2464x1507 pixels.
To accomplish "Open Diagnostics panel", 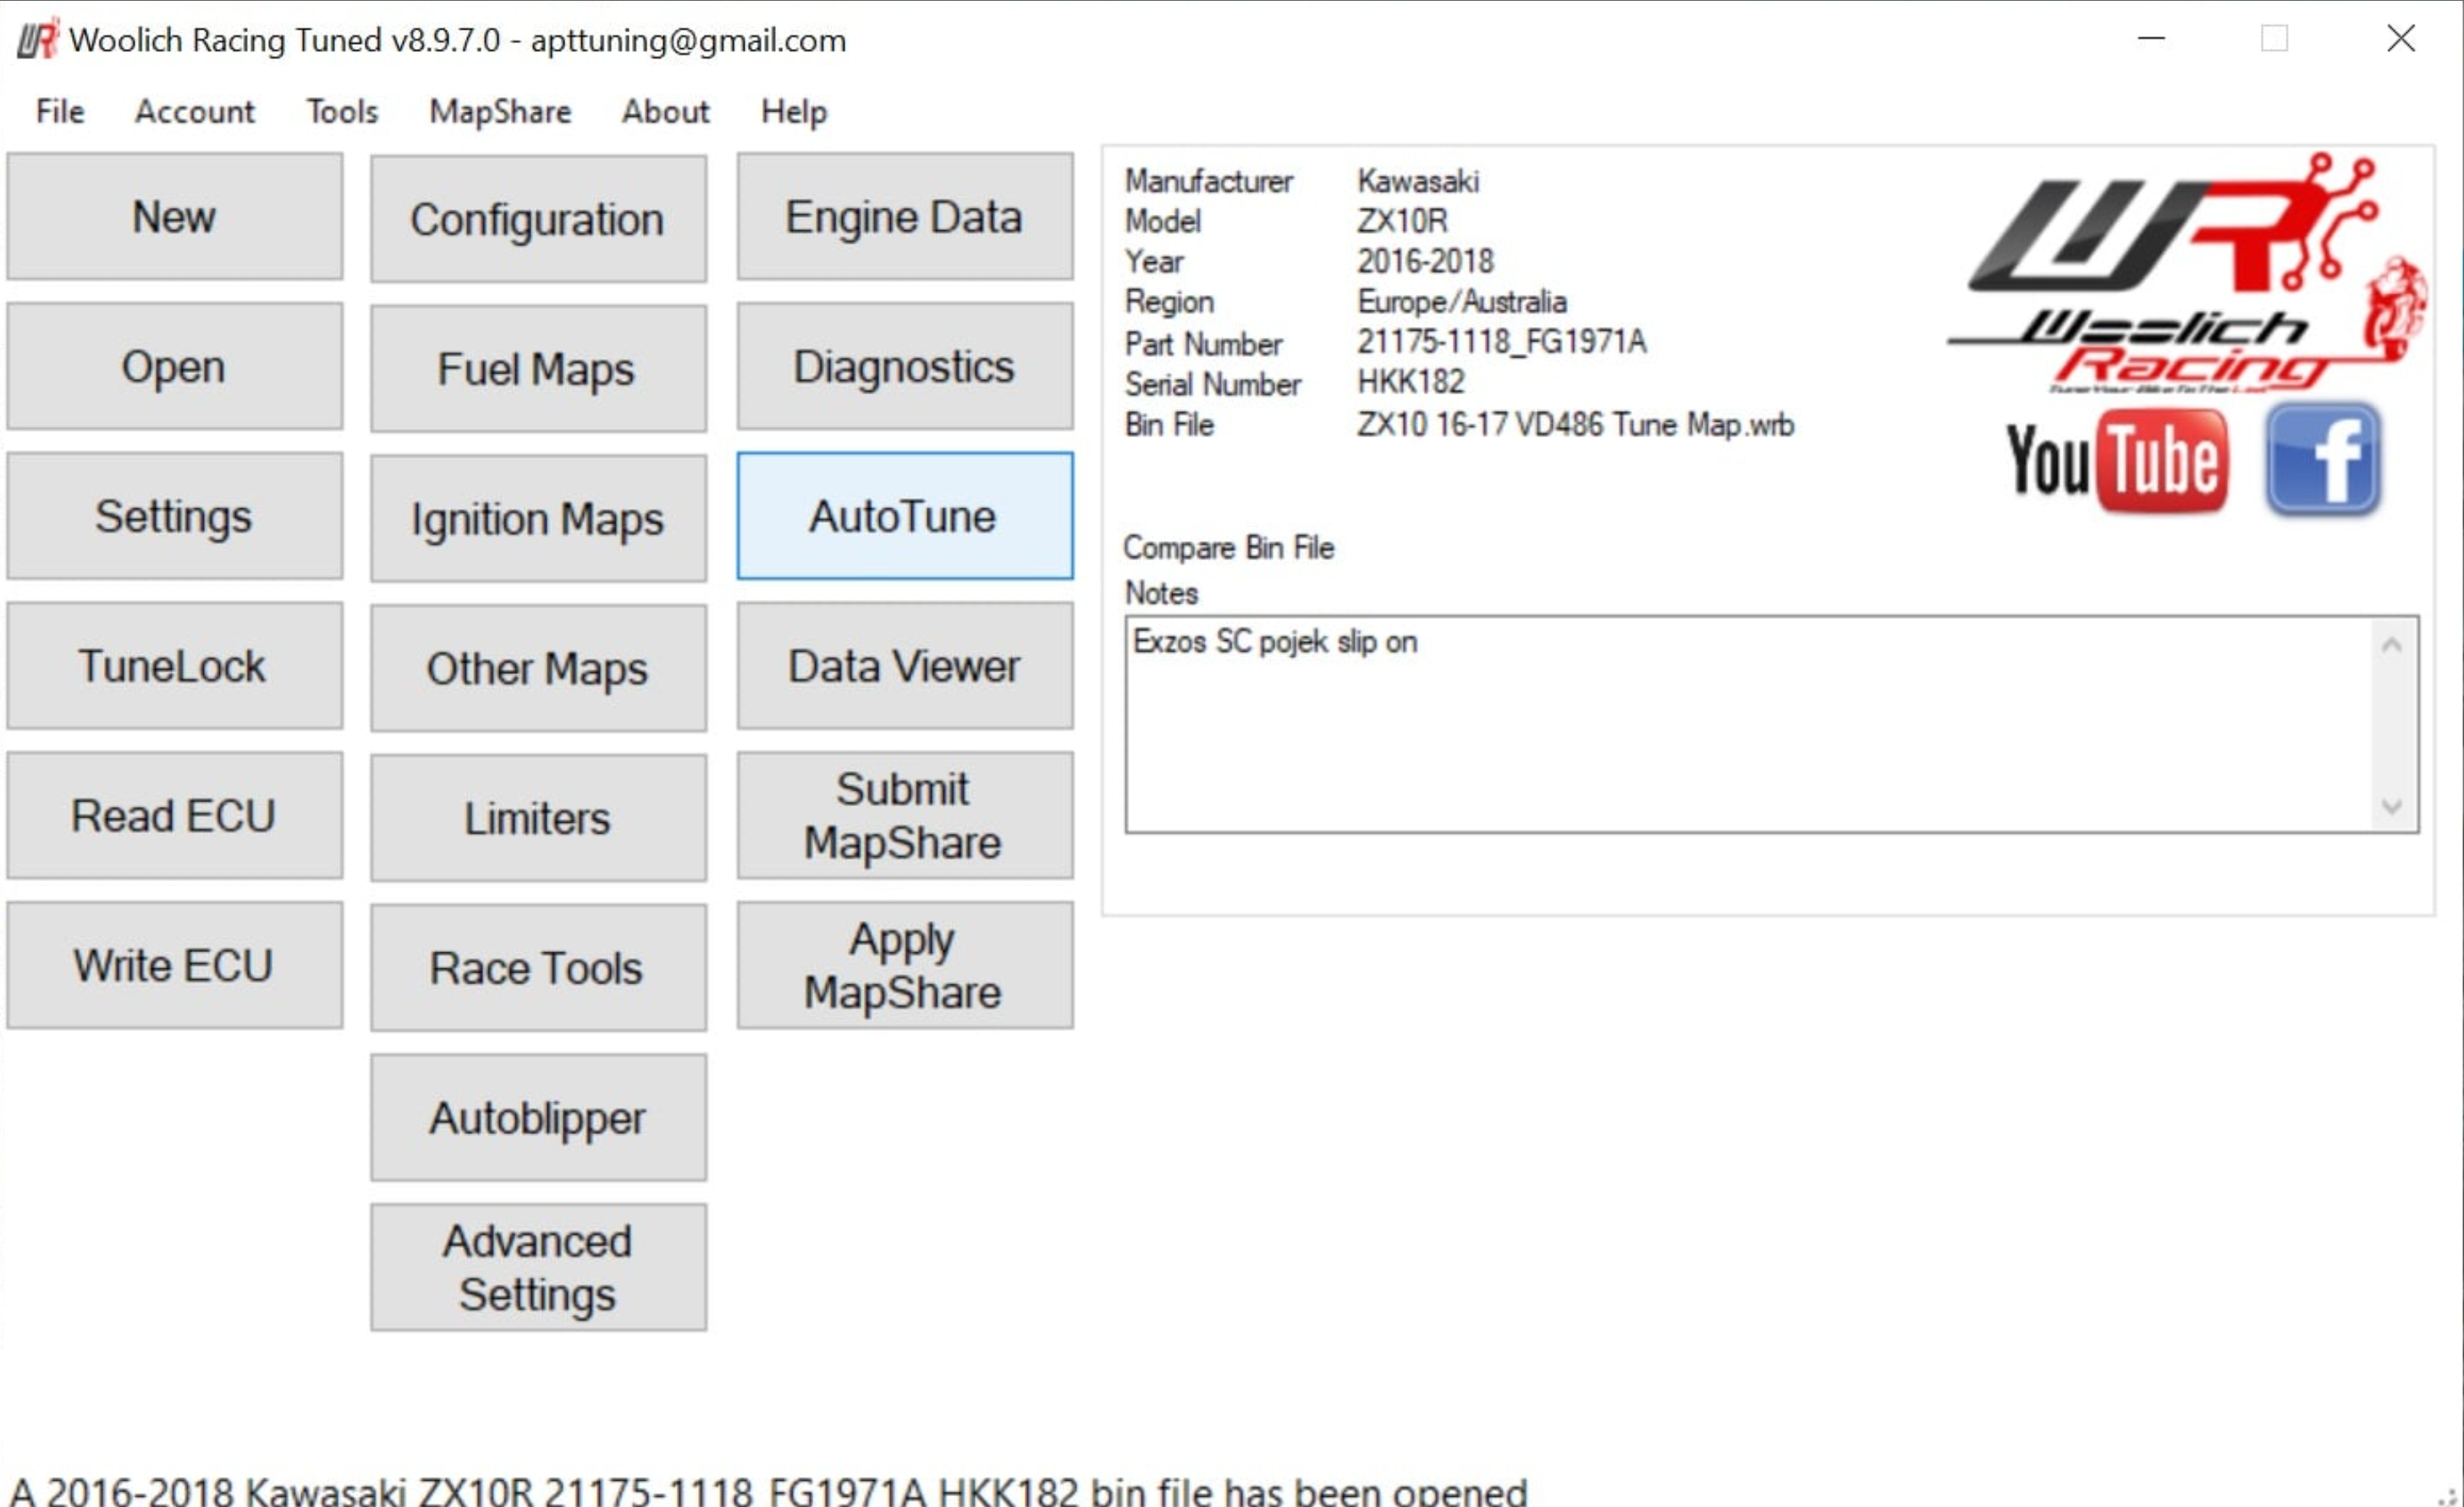I will tap(904, 367).
